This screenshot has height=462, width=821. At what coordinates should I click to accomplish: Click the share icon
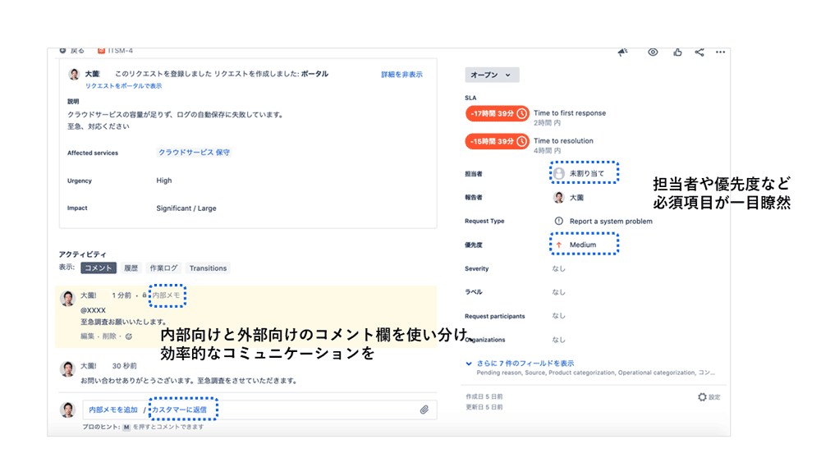coord(699,52)
